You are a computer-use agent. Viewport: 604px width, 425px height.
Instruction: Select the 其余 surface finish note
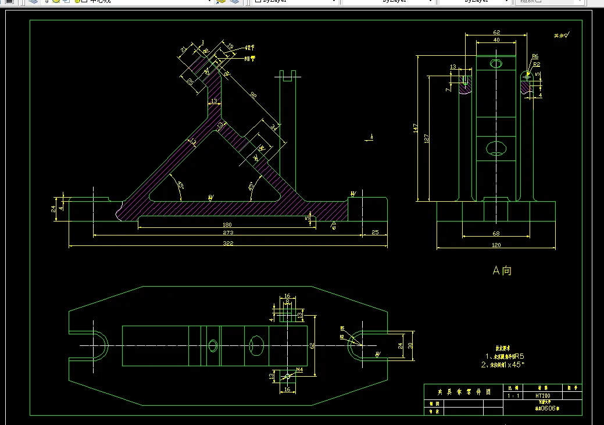click(562, 35)
